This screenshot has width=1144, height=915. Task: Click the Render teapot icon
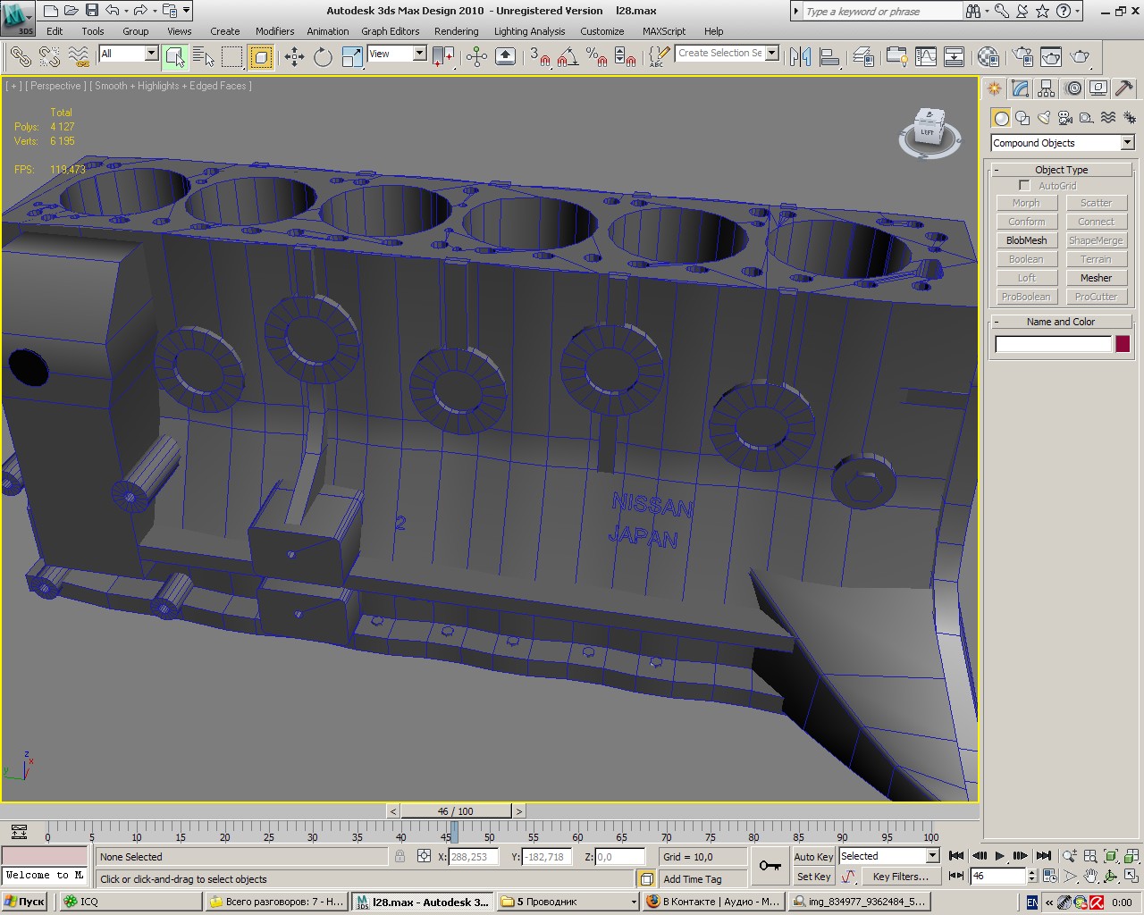[x=1081, y=57]
